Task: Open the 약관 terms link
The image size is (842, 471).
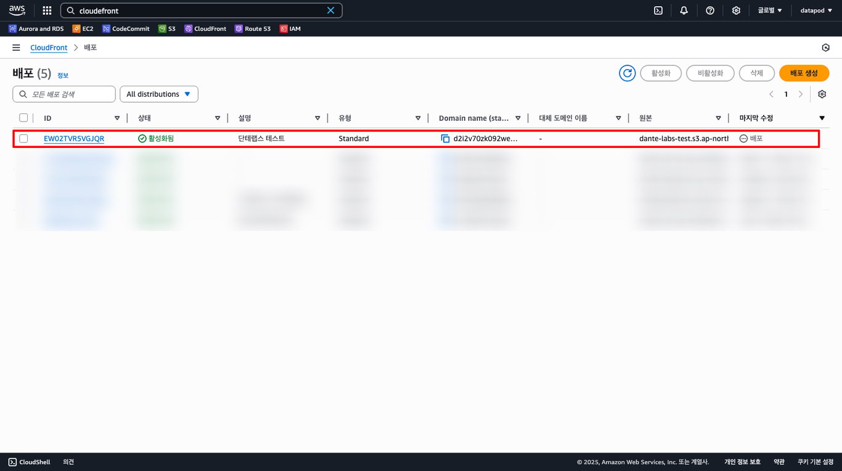Action: [779, 462]
